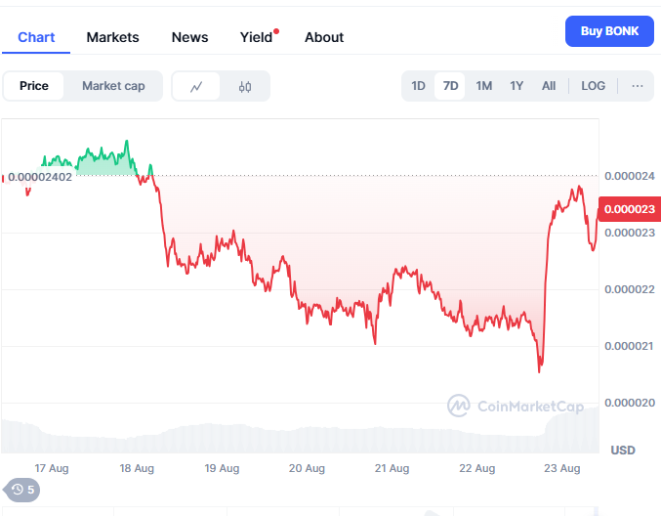Click the CoinMarketCap watermark logo
This screenshot has width=661, height=516.
click(x=516, y=406)
